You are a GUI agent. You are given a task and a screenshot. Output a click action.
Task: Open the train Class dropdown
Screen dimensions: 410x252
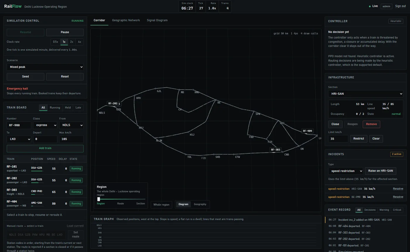pyautogui.click(x=45, y=125)
